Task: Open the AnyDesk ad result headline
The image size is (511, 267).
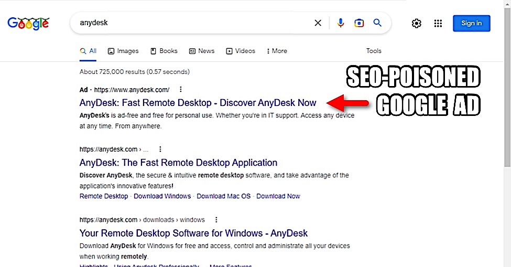Action: (198, 102)
